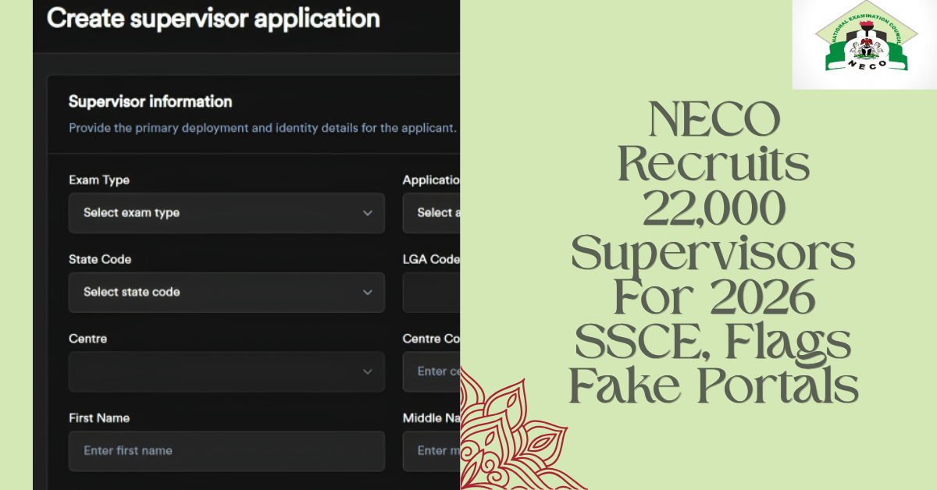Click the 'Create supervisor application' heading

(x=213, y=19)
